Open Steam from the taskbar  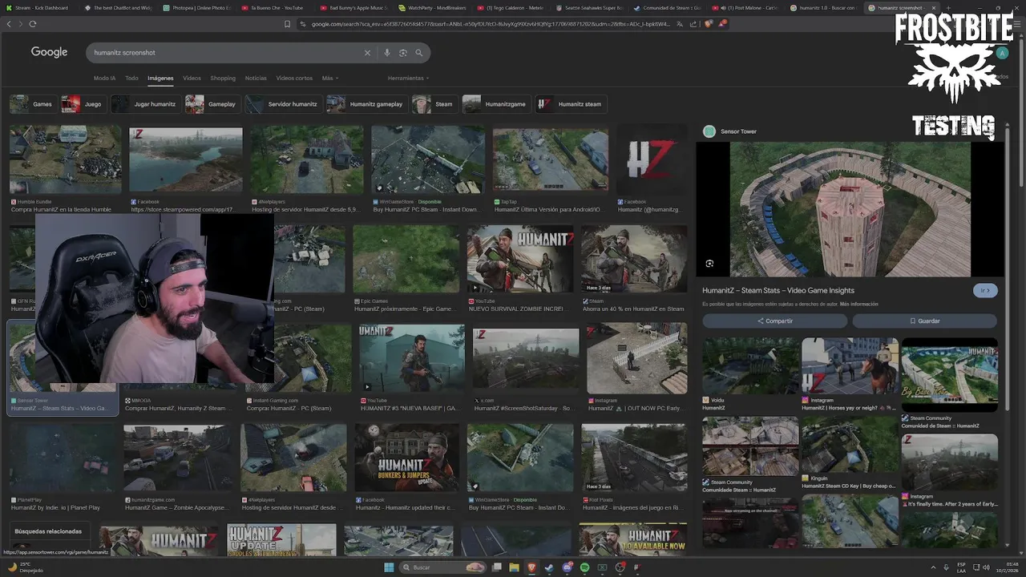549,567
